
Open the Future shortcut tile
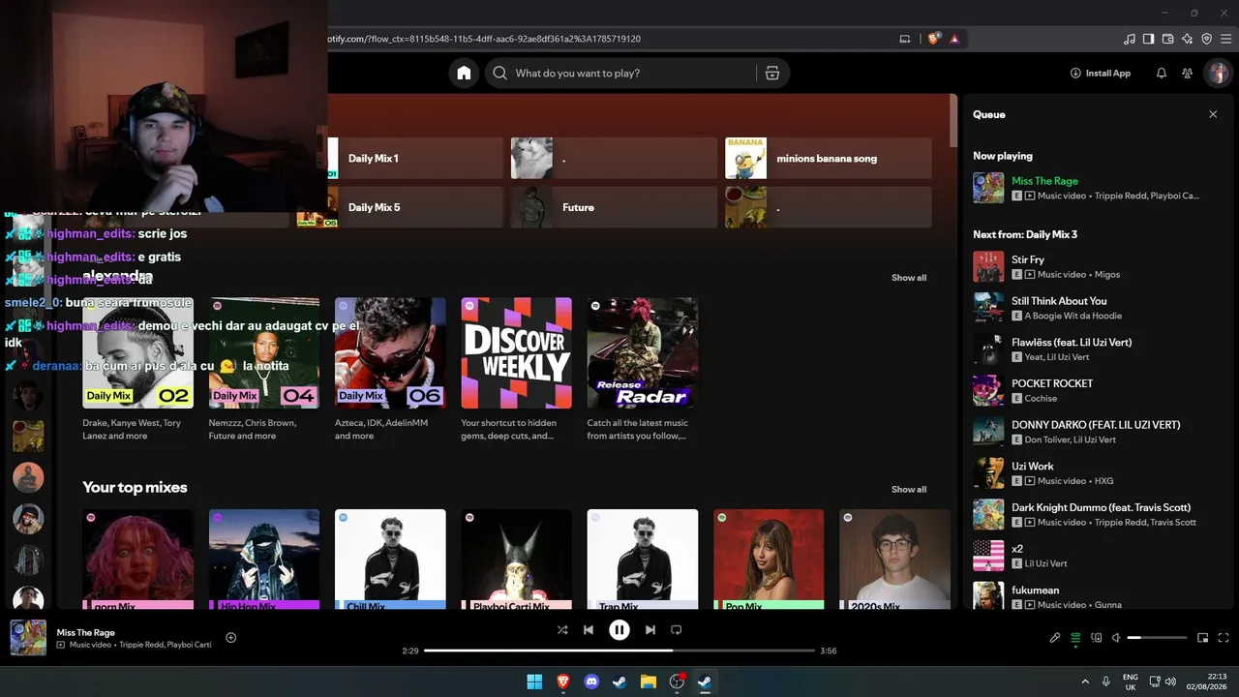click(x=614, y=207)
